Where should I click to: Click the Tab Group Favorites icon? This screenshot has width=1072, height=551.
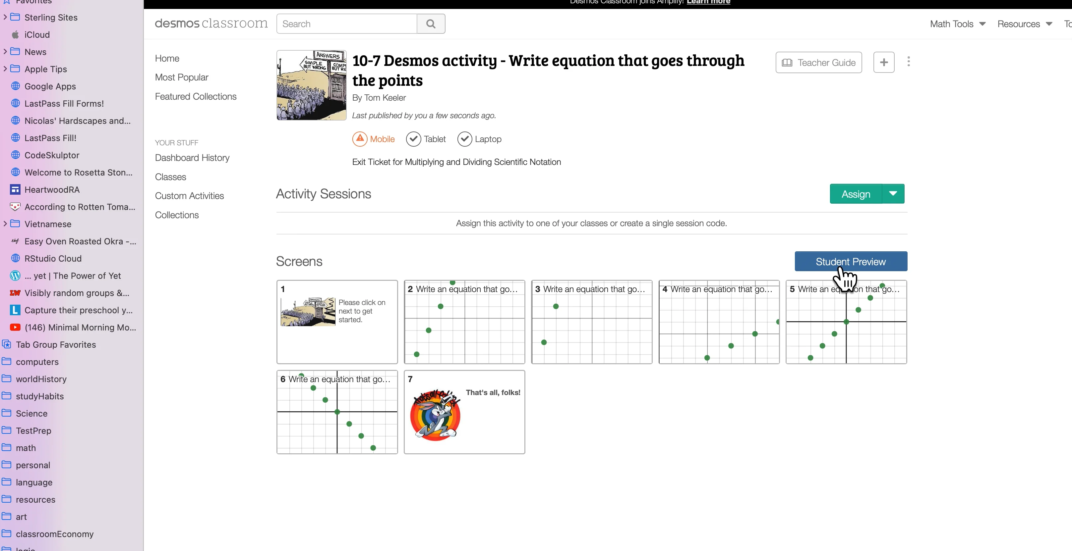[6, 344]
